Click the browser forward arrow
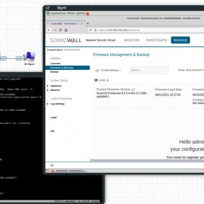This screenshot has width=204, height=204. pyautogui.click(x=55, y=30)
